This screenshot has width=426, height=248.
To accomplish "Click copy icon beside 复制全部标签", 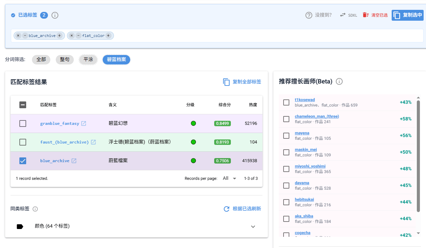I will [226, 82].
